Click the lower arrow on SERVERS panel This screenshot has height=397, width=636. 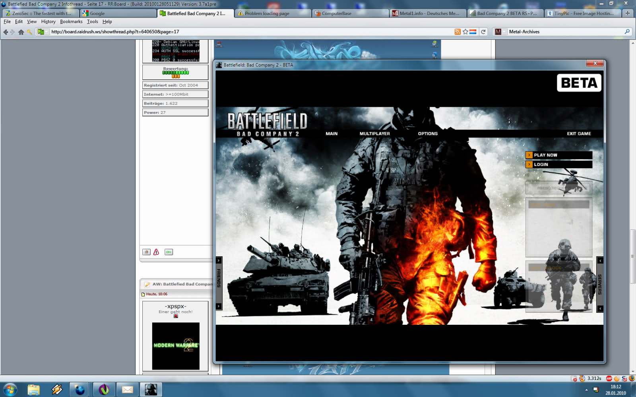600,308
